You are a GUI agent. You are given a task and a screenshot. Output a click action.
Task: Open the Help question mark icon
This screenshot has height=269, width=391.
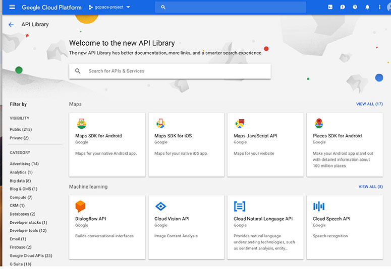coord(355,7)
